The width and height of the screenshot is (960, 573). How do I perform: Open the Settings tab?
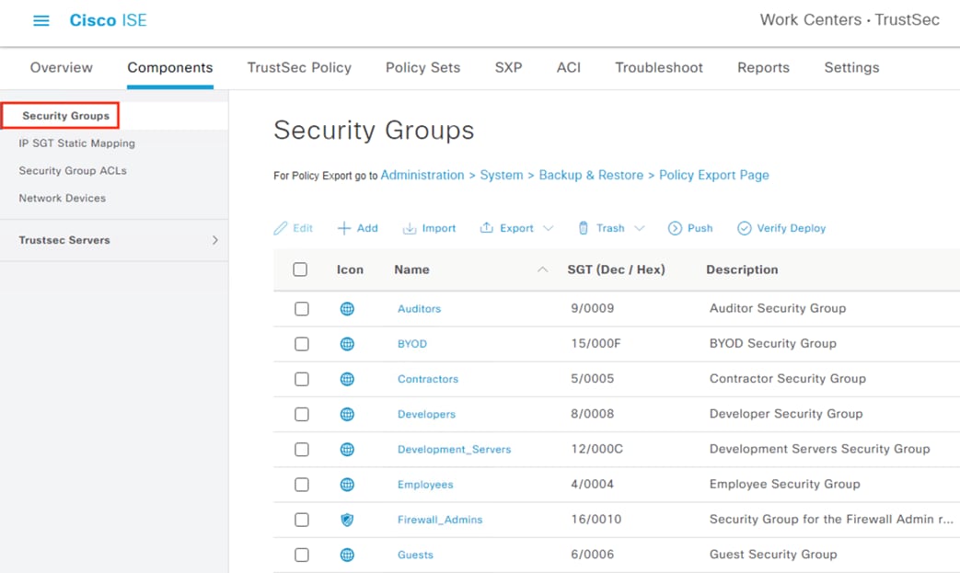(851, 67)
